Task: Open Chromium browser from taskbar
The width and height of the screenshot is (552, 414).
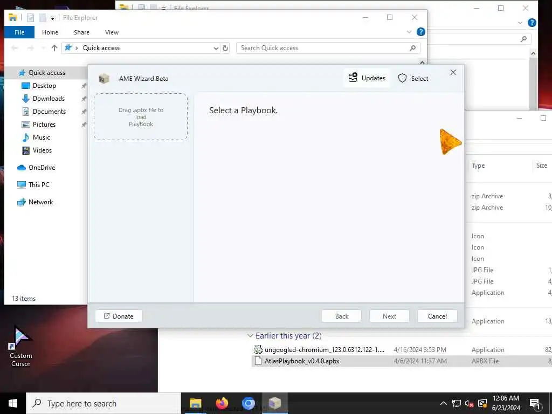Action: 248,403
